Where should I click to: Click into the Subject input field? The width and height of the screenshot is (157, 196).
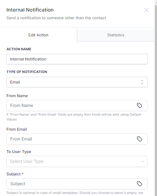pyautogui.click(x=72, y=184)
